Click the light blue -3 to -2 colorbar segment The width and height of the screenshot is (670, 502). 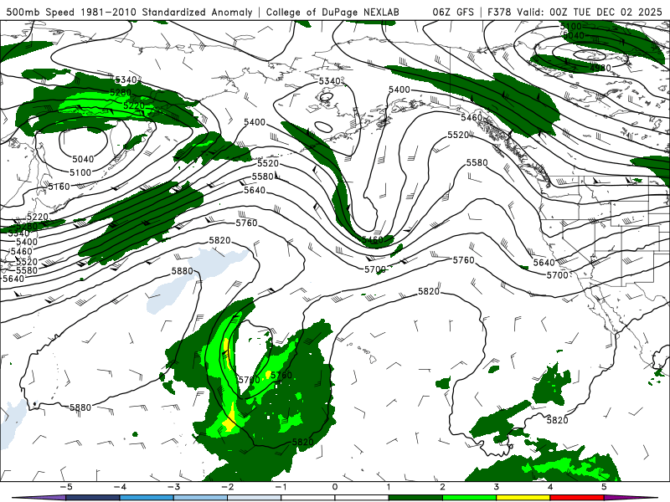point(200,498)
